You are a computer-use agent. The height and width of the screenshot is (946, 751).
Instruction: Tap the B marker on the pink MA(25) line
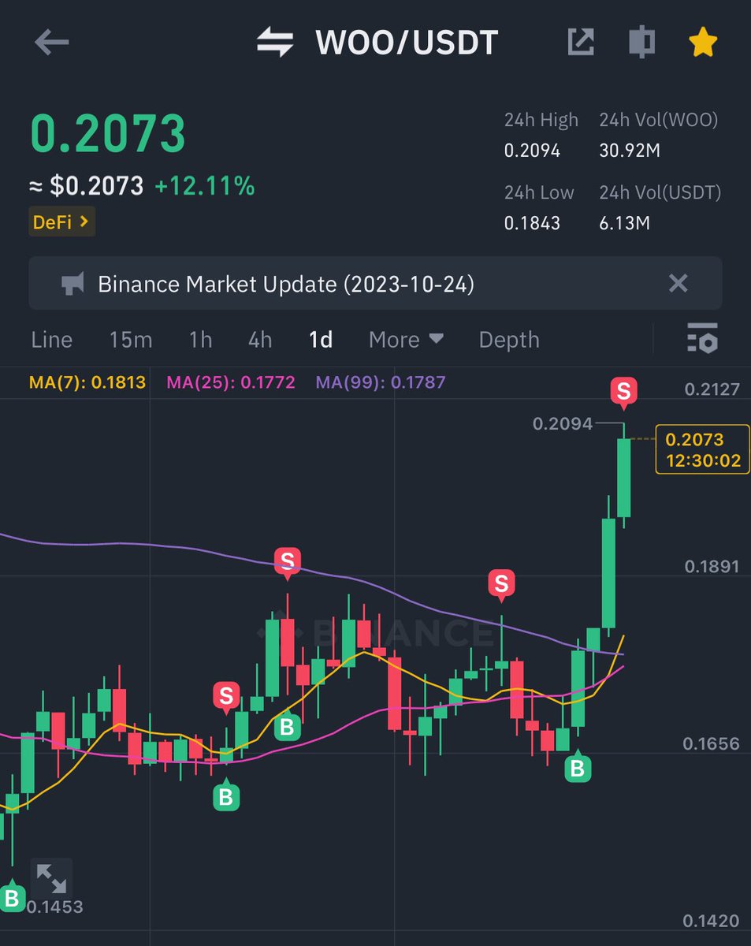(287, 726)
